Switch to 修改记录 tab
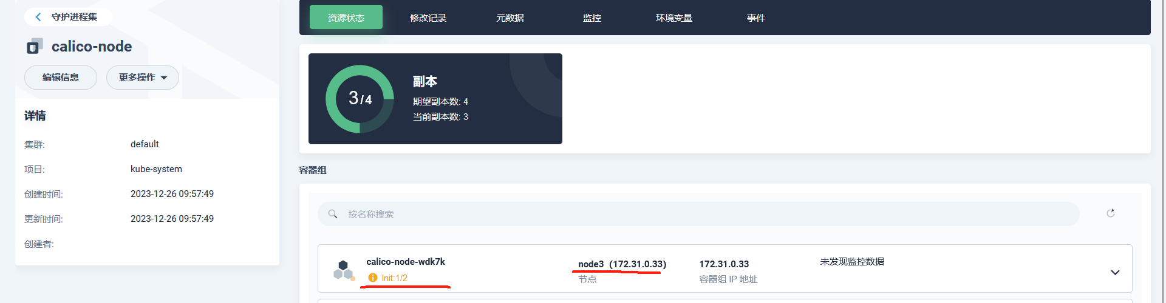 428,18
